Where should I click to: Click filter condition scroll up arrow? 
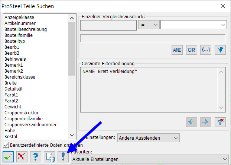[221, 72]
